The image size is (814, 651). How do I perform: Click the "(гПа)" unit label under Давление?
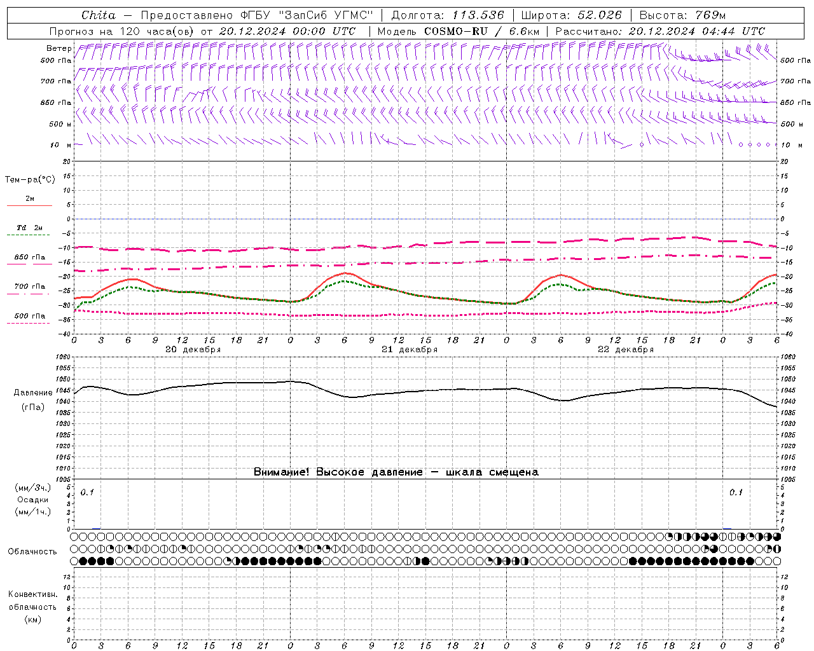click(33, 408)
